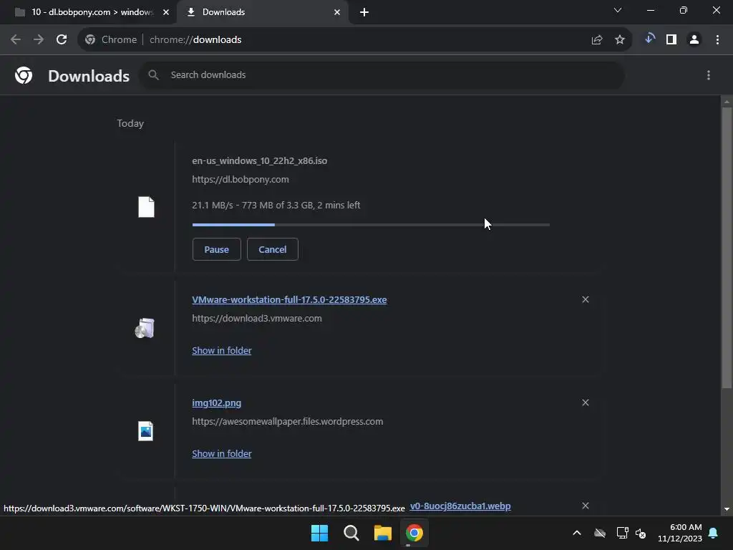Click the https://dl.bobpony.com source URL text
The width and height of the screenshot is (733, 550).
241,180
